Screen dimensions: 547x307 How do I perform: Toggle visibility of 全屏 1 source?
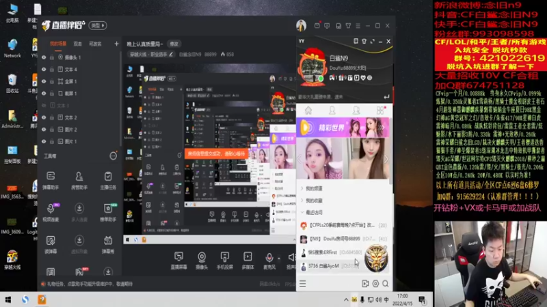(44, 81)
